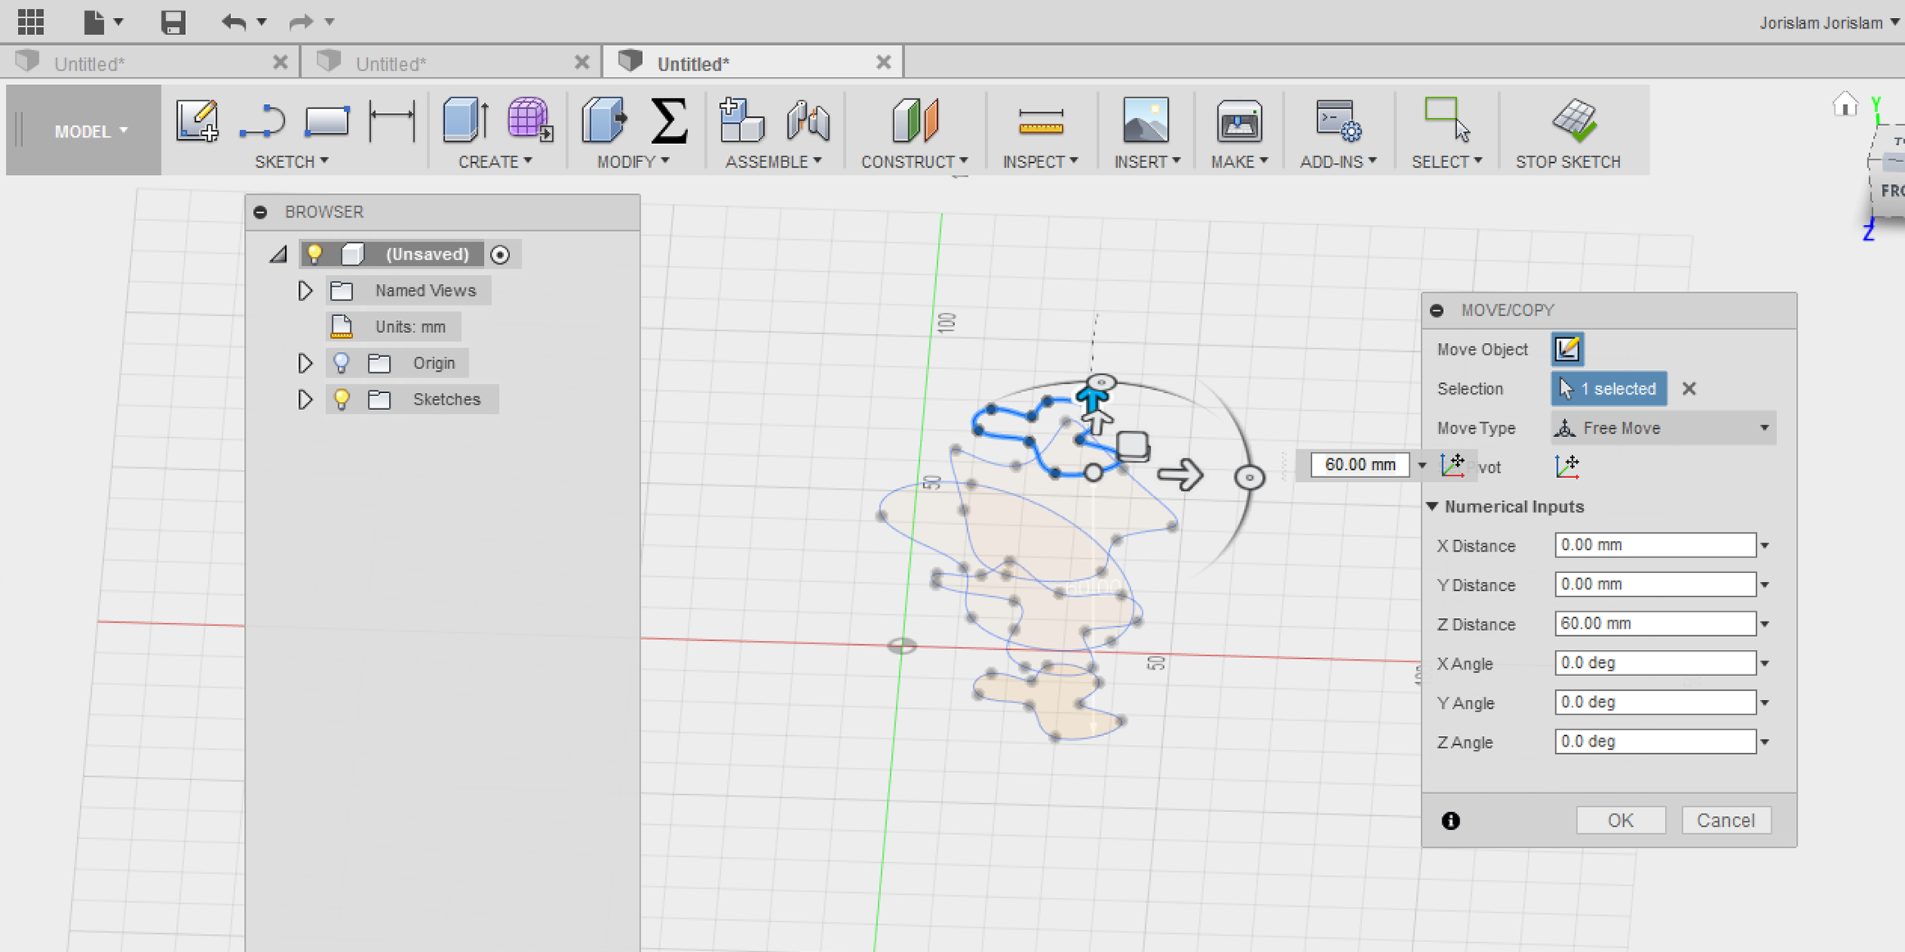Collapse Numerical Inputs section
The image size is (1905, 952).
[1432, 507]
